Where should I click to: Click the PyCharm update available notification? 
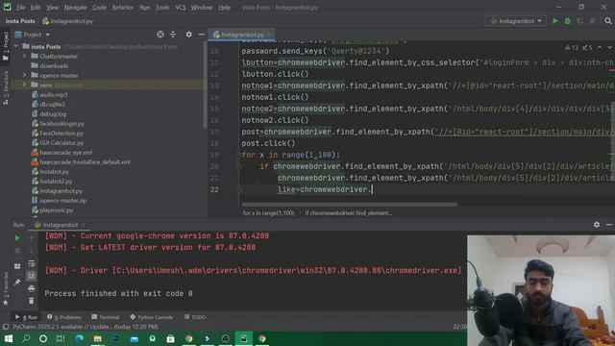pyautogui.click(x=86, y=327)
